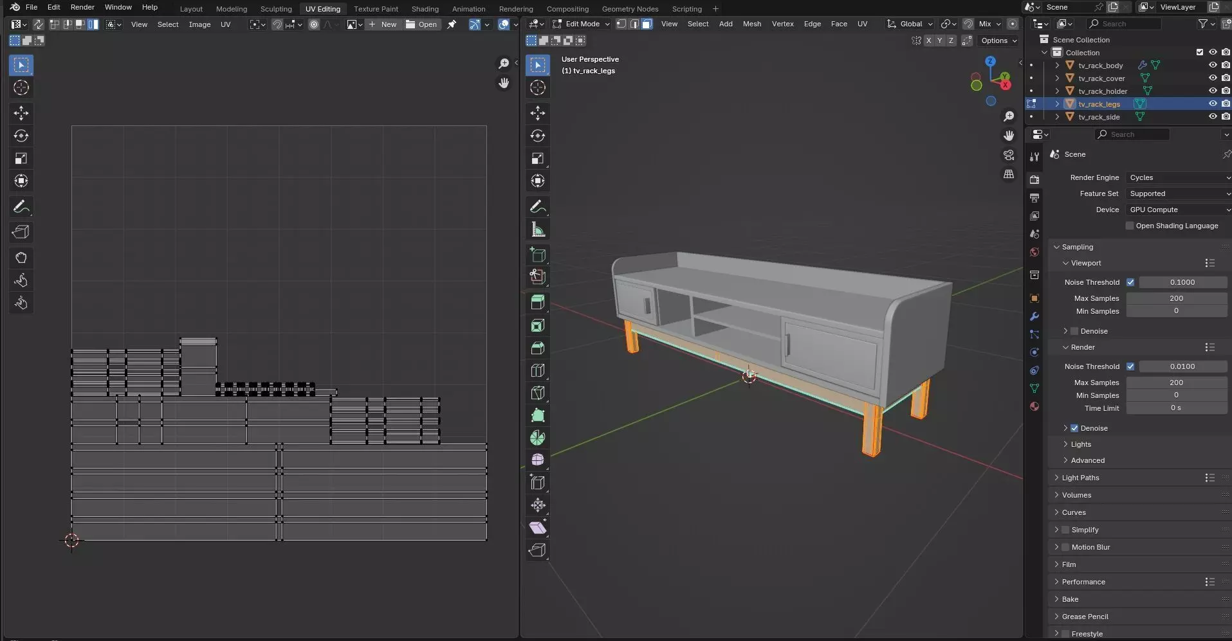Screen dimensions: 1232x641
Task: Hide tv_rack_cover in viewport
Action: pyautogui.click(x=1213, y=78)
